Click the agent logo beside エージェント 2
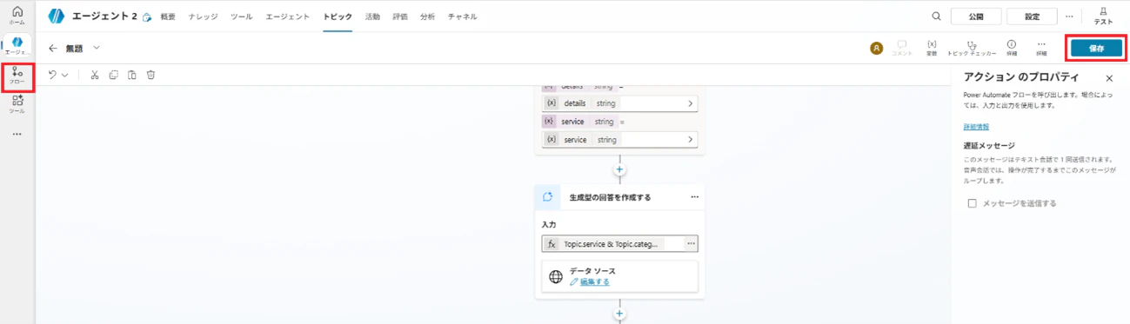The width and height of the screenshot is (1130, 324). (57, 17)
